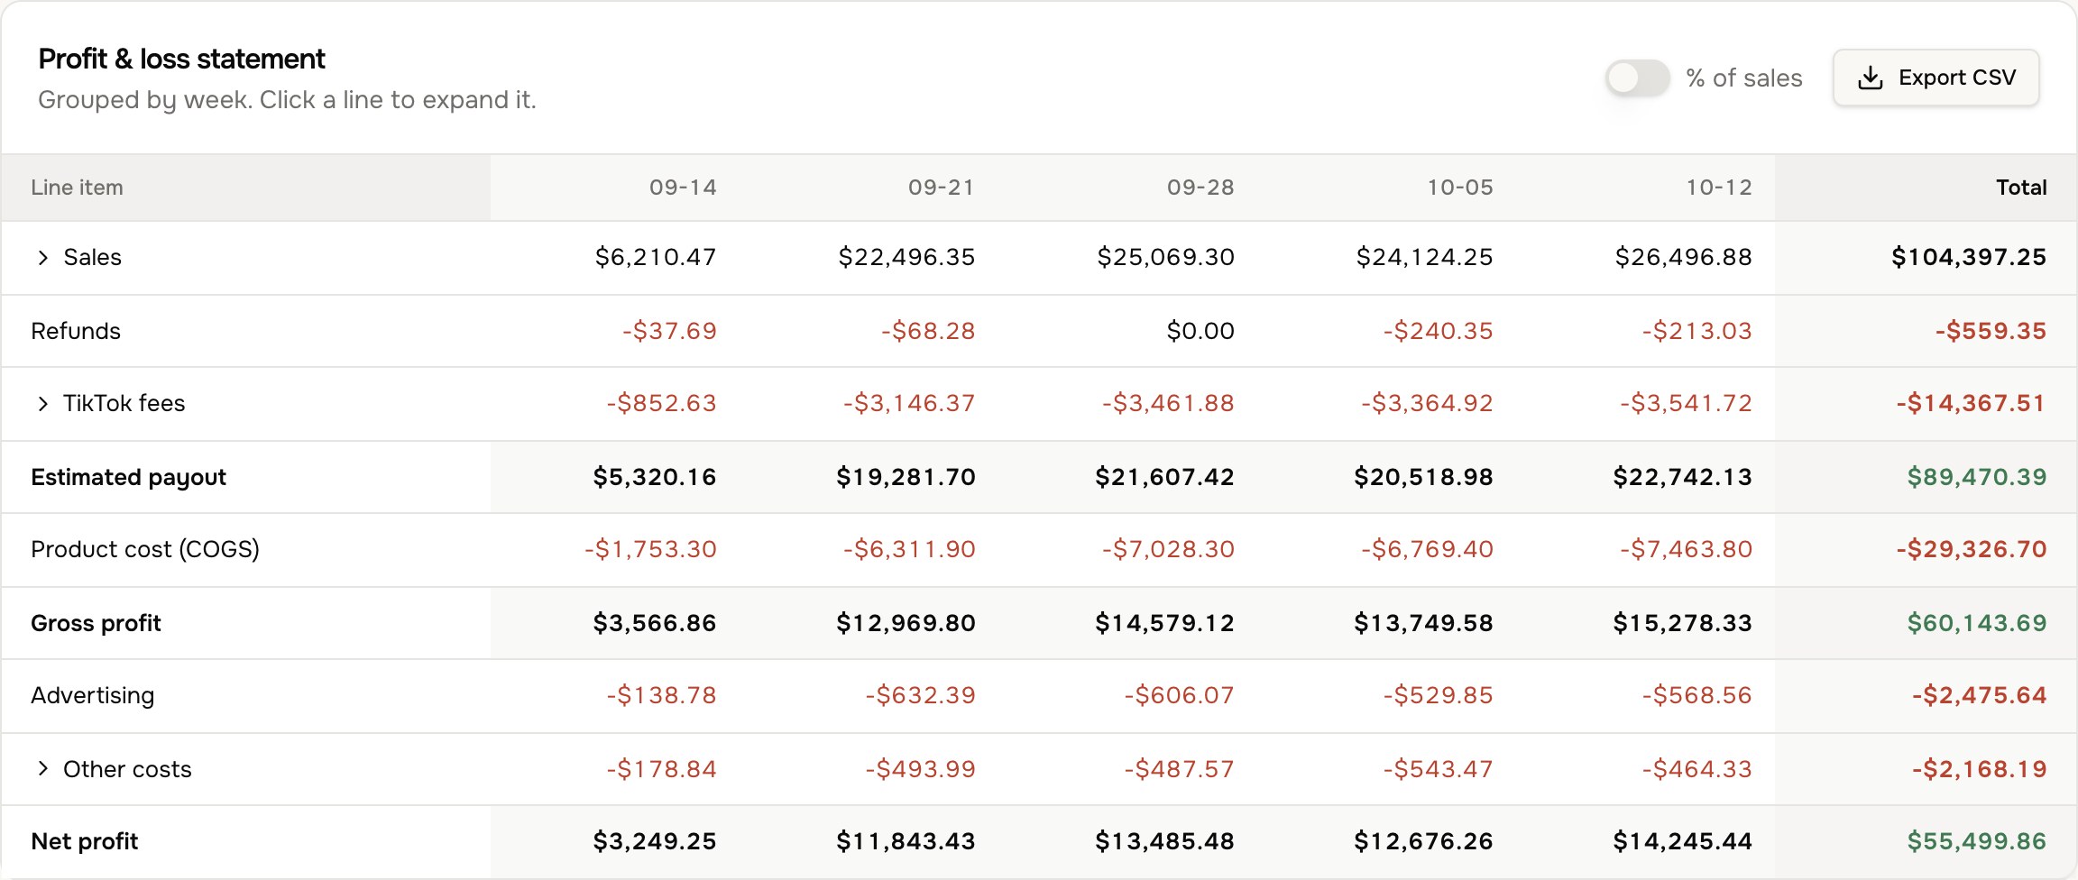Expand the TikTok fees row chevron

pos(42,404)
